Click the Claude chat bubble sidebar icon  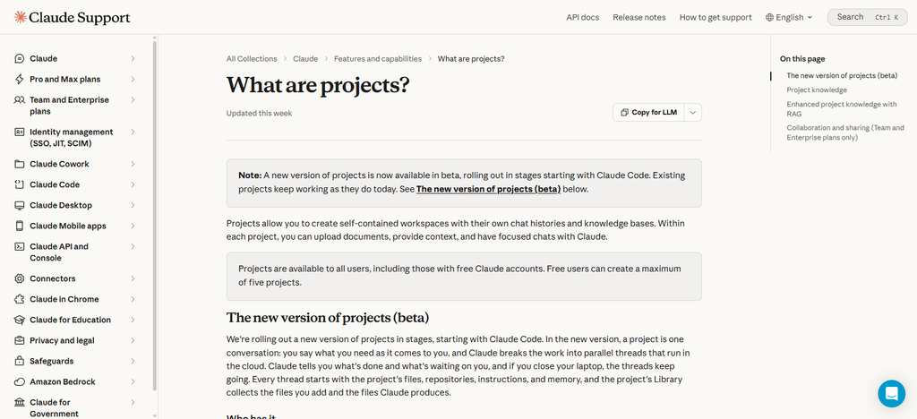[20, 58]
